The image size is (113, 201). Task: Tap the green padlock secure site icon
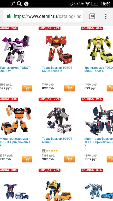tap(9, 16)
